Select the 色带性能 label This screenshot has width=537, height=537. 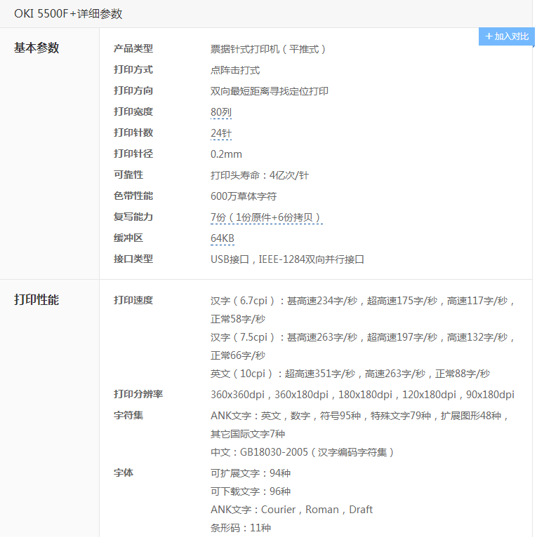(x=133, y=196)
